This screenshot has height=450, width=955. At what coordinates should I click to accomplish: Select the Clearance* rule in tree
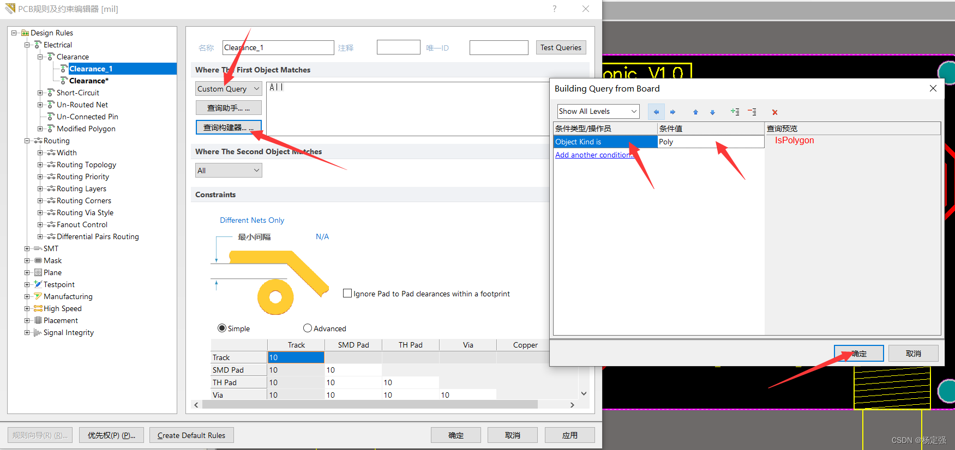click(x=88, y=81)
